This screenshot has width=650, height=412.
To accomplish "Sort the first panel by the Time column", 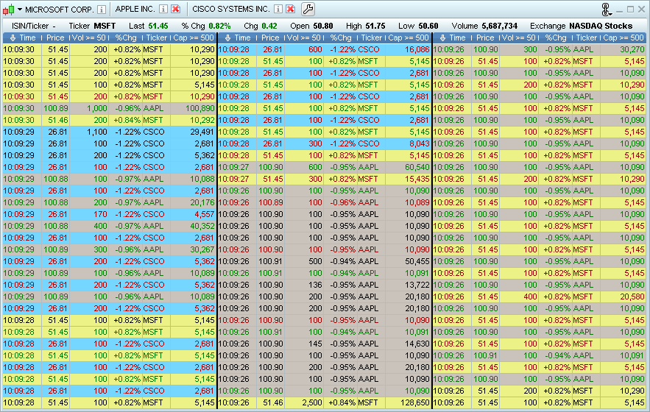I will tap(22, 38).
